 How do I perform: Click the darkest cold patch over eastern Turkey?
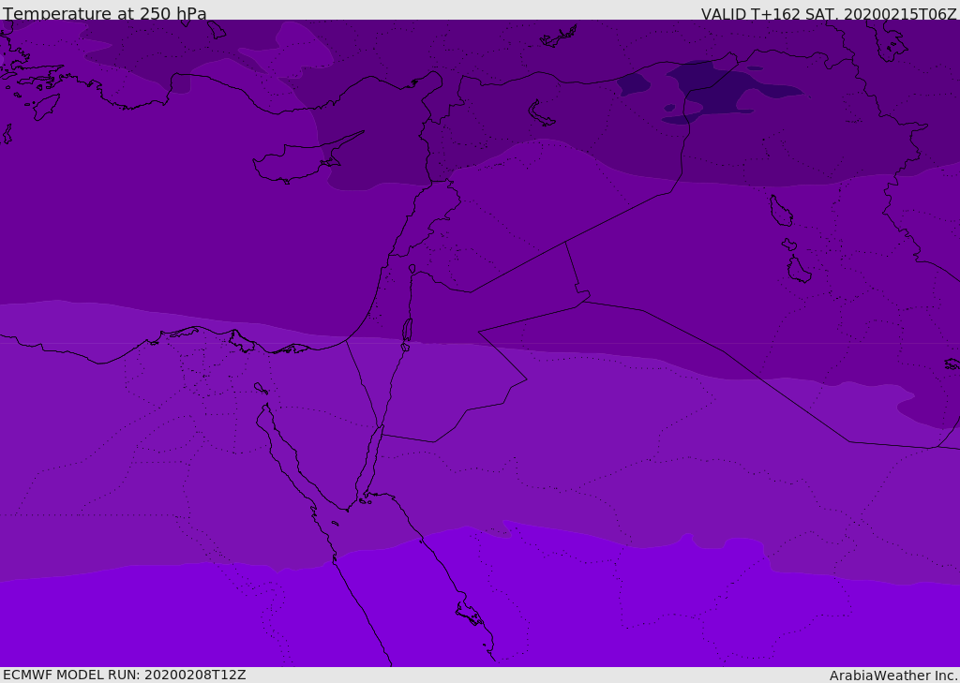pyautogui.click(x=726, y=92)
